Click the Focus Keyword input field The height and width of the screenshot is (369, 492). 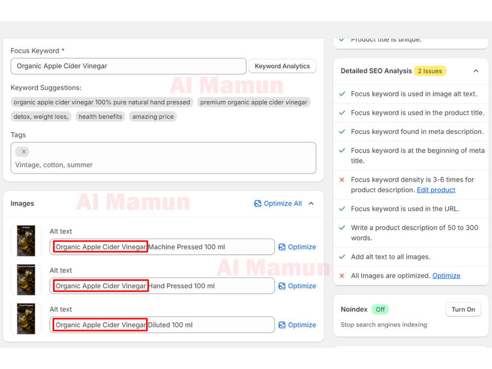click(x=128, y=66)
